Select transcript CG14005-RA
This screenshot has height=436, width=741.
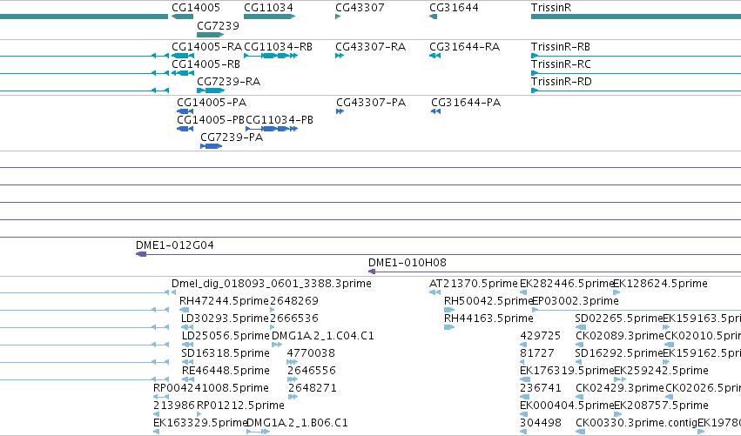pyautogui.click(x=206, y=47)
